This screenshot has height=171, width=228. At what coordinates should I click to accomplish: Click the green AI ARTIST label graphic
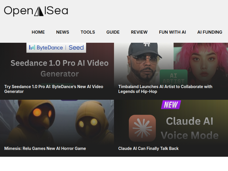point(174,77)
